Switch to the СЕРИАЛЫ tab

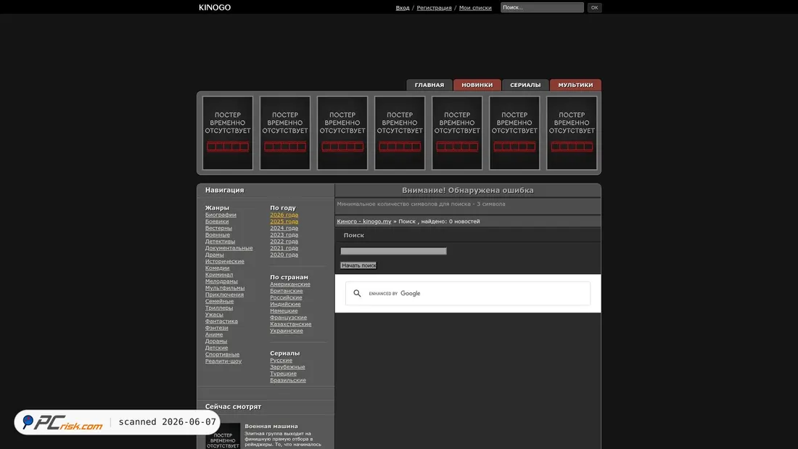coord(525,85)
